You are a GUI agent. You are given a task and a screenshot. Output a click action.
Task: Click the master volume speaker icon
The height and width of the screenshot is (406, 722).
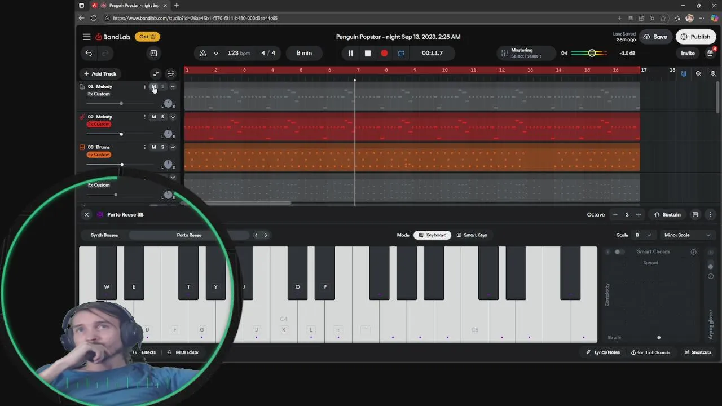tap(563, 53)
